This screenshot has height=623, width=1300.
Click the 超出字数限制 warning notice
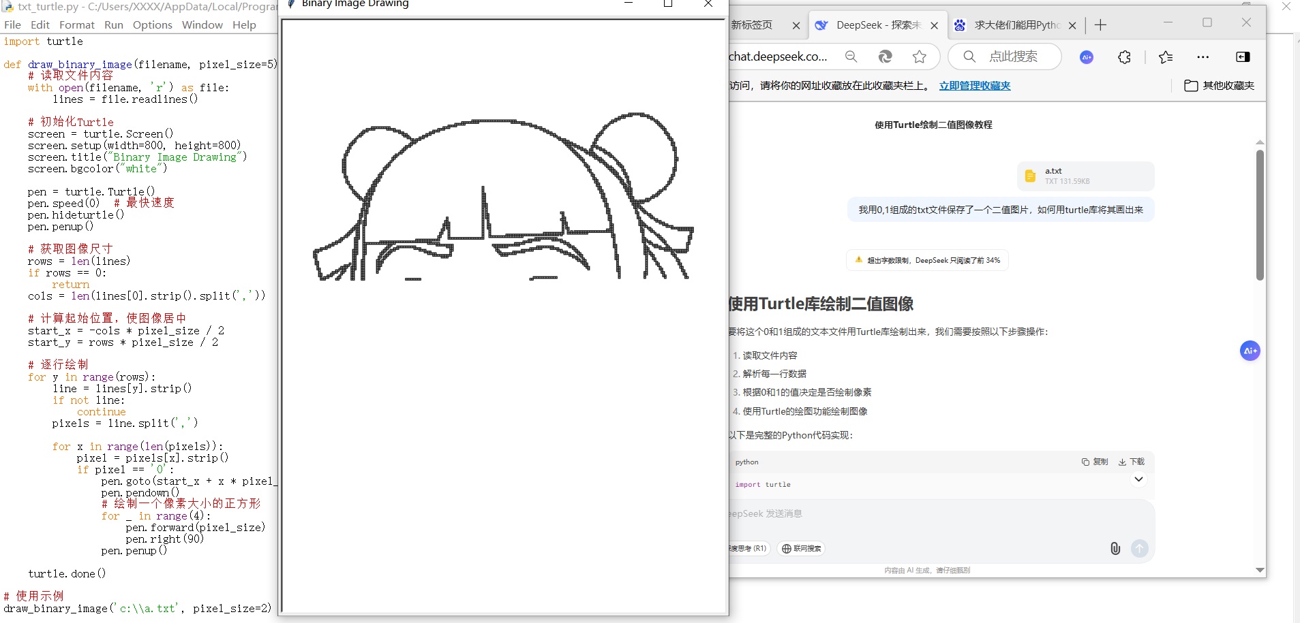coord(927,260)
